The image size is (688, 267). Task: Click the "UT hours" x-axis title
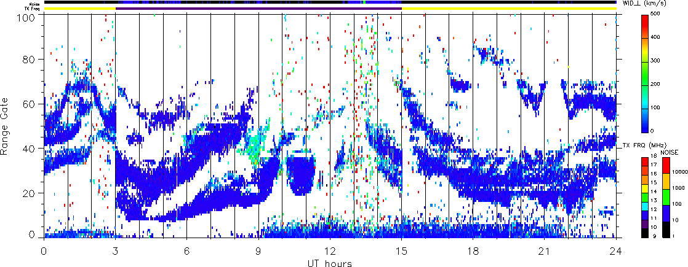click(330, 262)
